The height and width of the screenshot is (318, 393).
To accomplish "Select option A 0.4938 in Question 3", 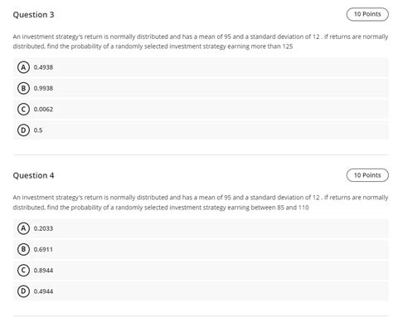I will point(201,67).
